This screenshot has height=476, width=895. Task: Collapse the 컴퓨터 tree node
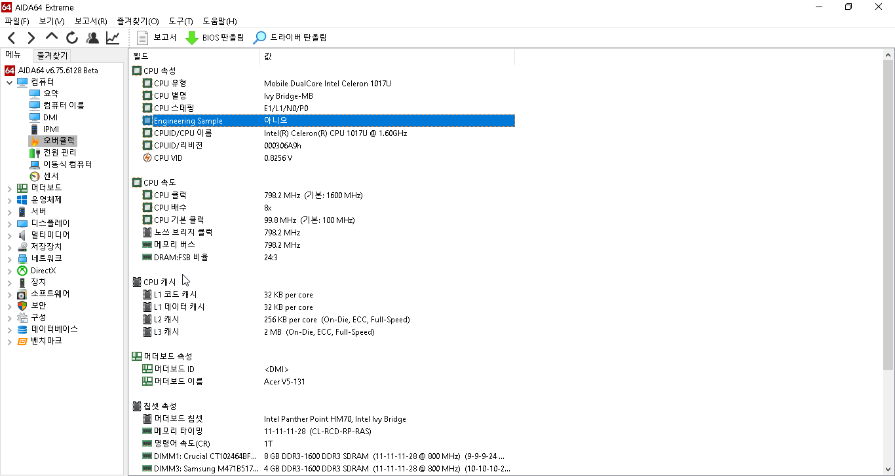click(9, 82)
